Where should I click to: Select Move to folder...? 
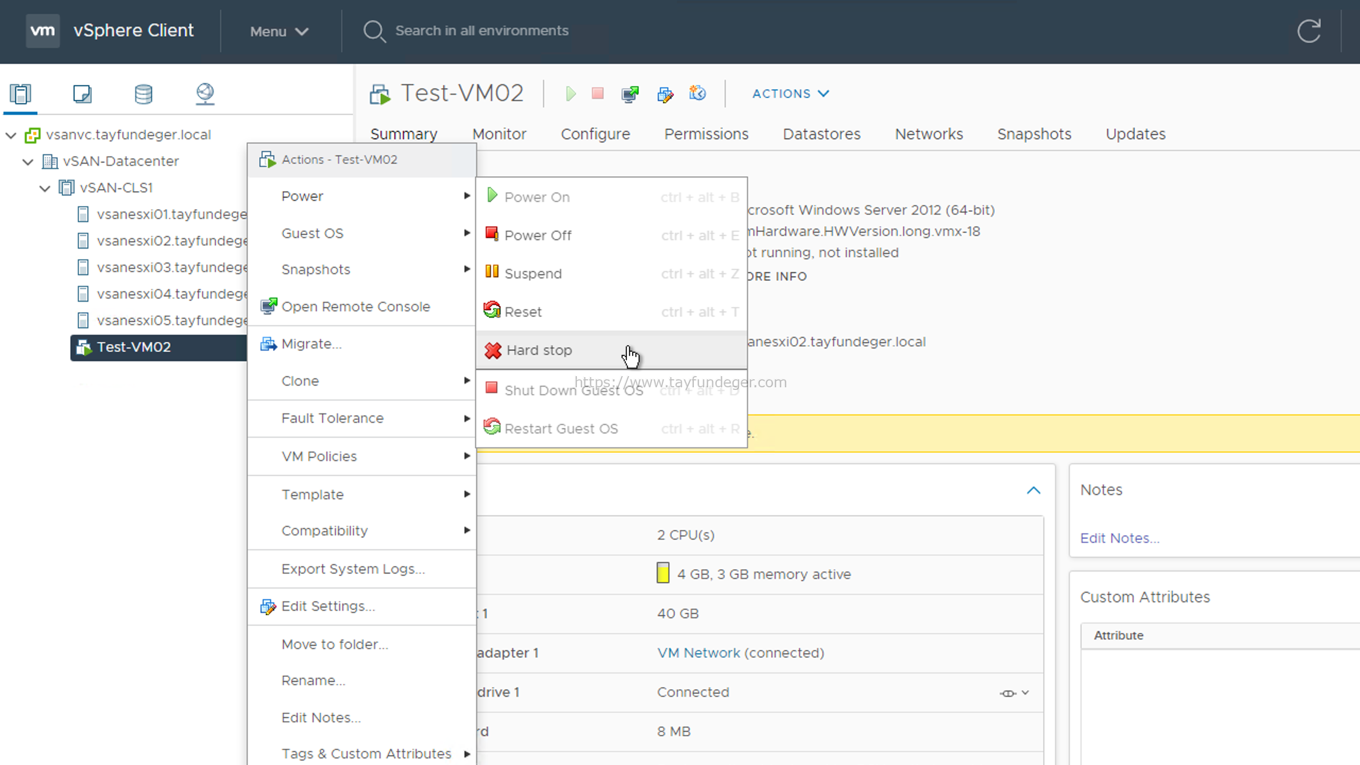361,644
